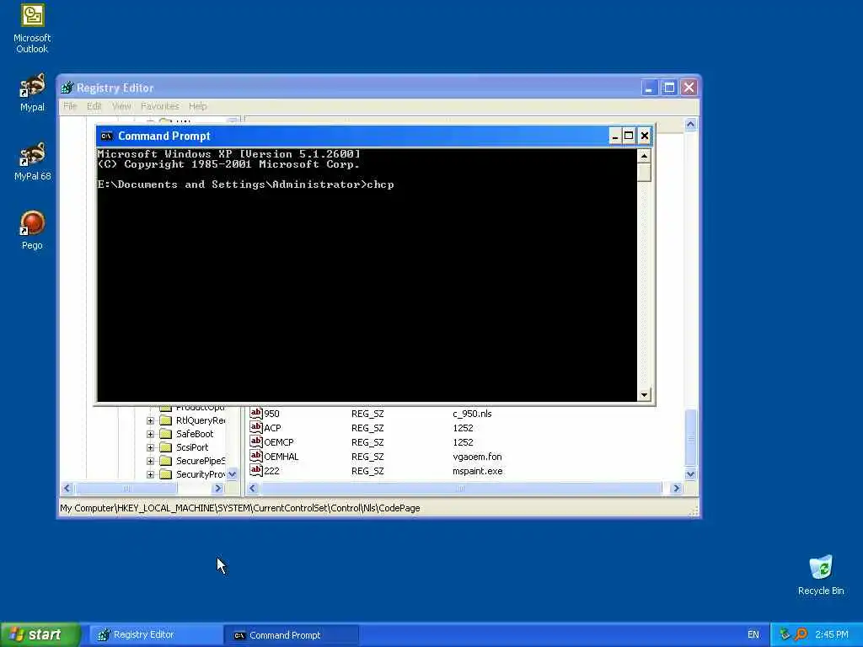
Task: Expand the SafeBoot registry key
Action: (150, 434)
